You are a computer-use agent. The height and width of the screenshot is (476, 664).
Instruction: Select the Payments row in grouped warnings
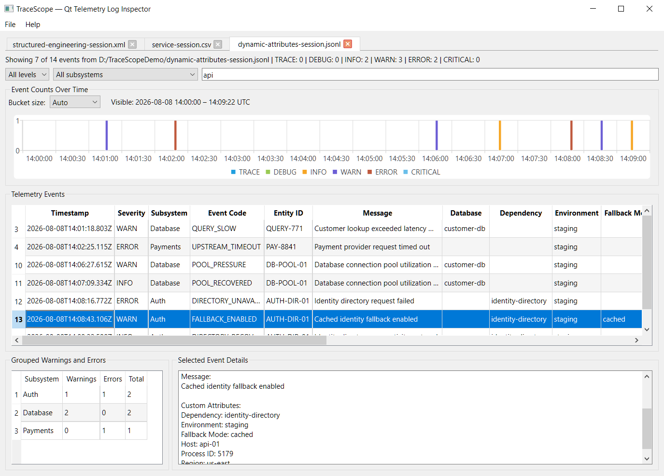tap(80, 431)
